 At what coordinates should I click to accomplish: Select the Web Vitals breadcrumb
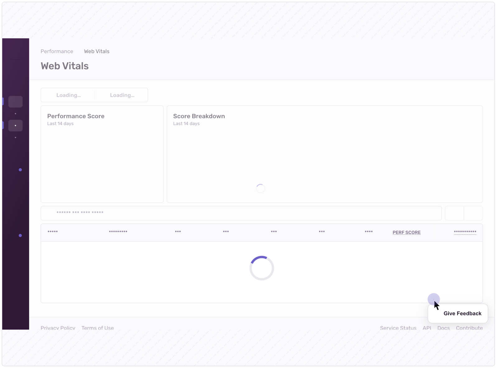96,51
